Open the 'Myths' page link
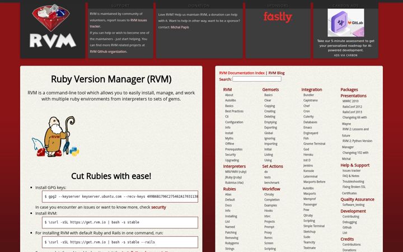 [229, 138]
